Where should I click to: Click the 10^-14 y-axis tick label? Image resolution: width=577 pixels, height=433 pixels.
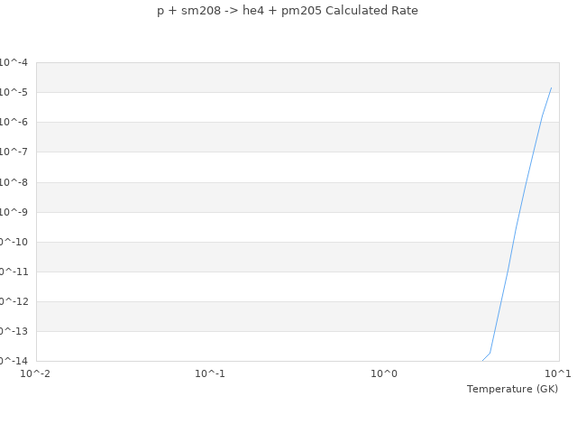tap(14, 361)
